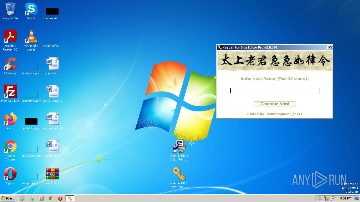Select the lachance.png file icon

[31, 68]
